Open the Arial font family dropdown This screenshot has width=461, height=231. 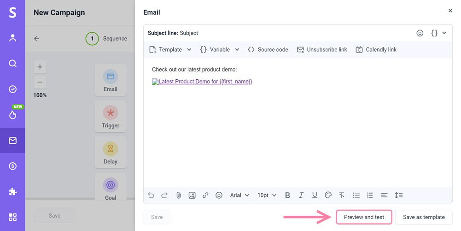[239, 195]
